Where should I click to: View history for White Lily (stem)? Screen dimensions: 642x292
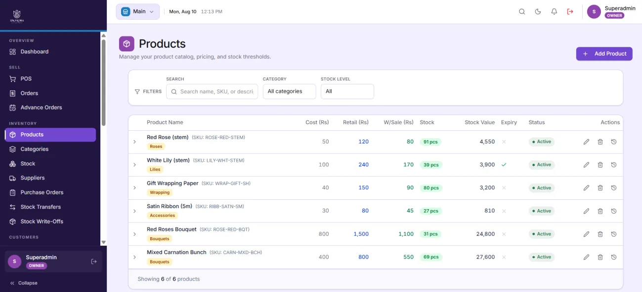click(x=614, y=165)
